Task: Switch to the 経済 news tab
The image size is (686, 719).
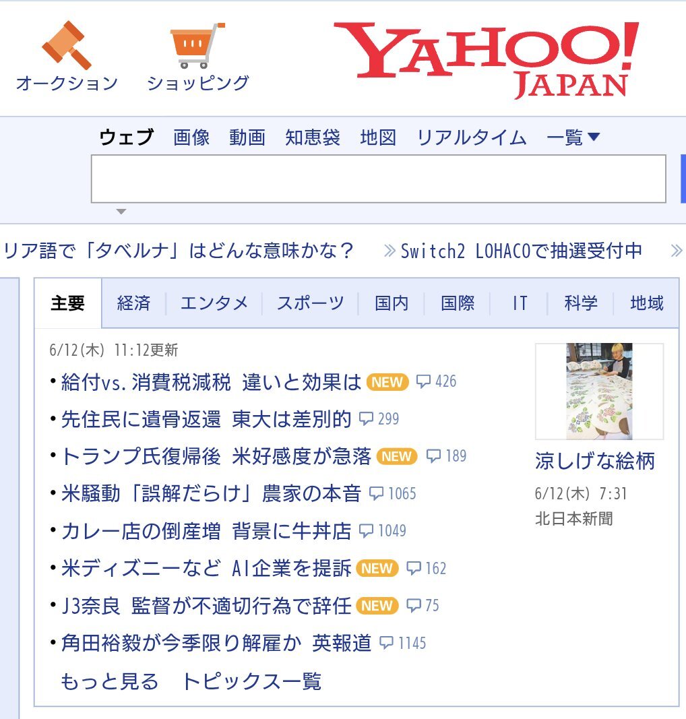Action: click(133, 303)
